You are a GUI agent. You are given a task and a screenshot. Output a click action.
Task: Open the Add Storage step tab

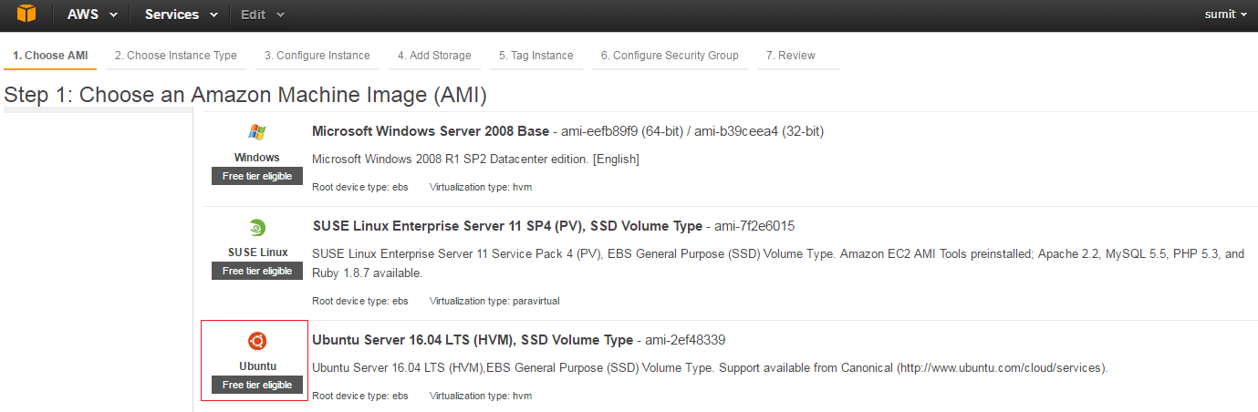pyautogui.click(x=434, y=56)
